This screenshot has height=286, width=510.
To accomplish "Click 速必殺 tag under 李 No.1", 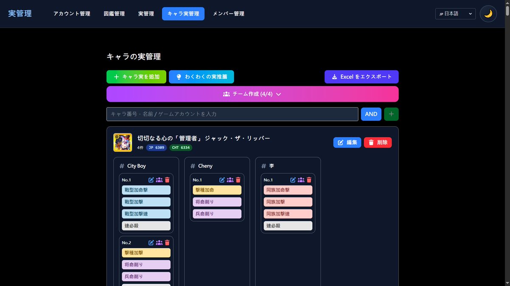I will coord(288,225).
